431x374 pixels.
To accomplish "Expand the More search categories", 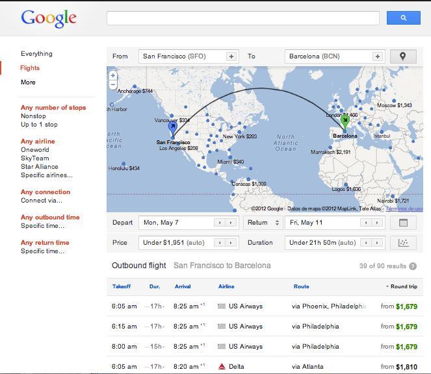I will click(28, 82).
